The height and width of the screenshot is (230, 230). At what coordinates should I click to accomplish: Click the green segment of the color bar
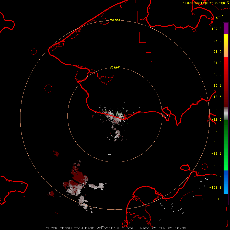tap(226, 145)
